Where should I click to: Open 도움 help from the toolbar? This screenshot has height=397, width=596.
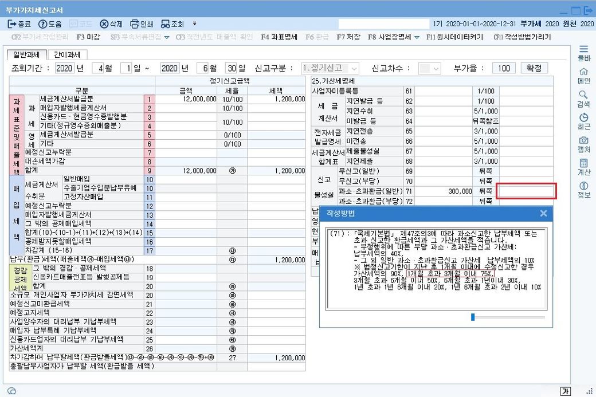pos(43,24)
